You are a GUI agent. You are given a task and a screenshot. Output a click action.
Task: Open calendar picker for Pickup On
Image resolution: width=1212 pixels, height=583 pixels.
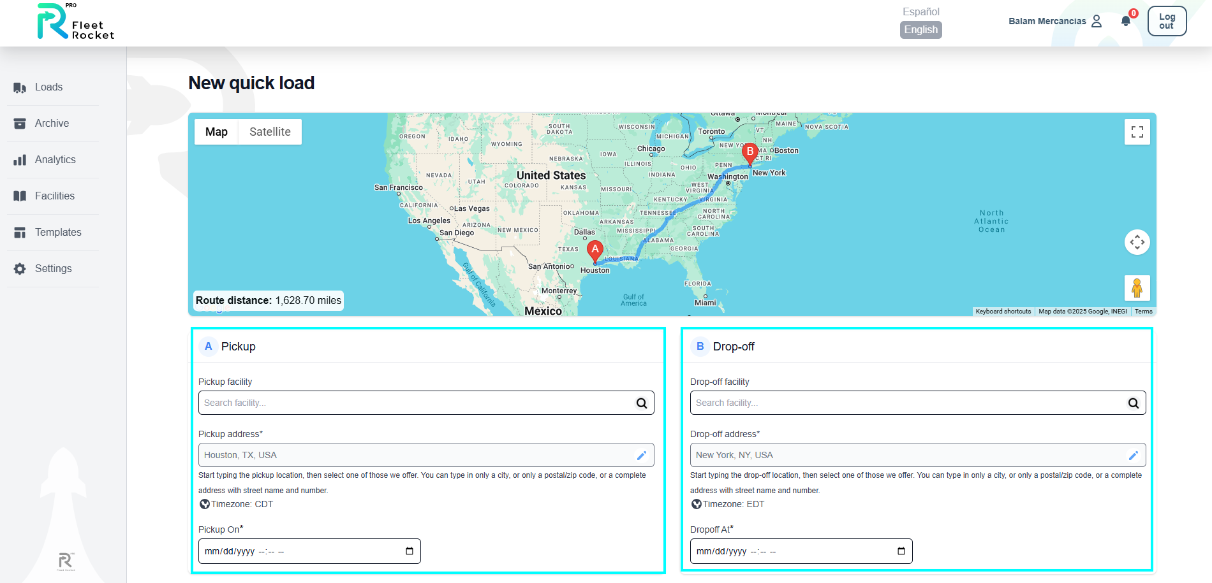click(x=410, y=551)
